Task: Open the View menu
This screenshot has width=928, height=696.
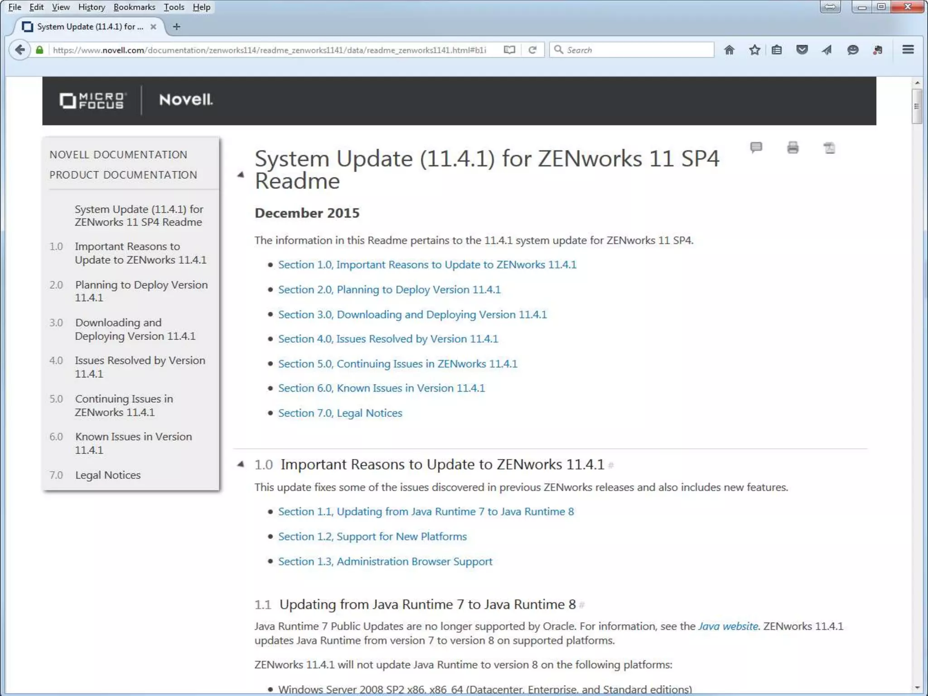Action: pos(61,7)
